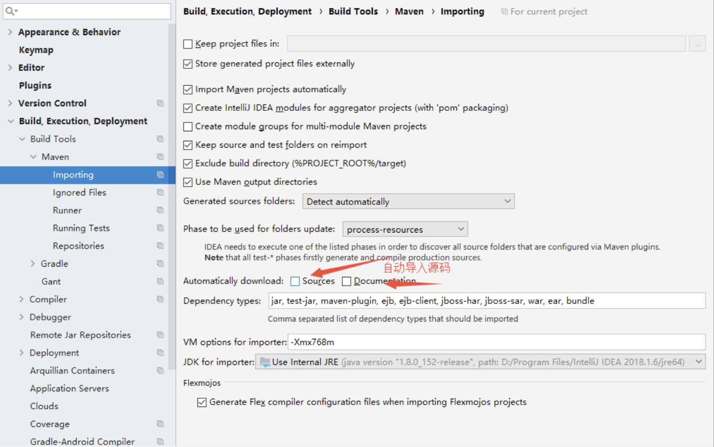
Task: Disable 'Import Maven projects automatically'
Action: coord(188,90)
